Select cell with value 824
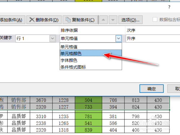 [x=136, y=107]
